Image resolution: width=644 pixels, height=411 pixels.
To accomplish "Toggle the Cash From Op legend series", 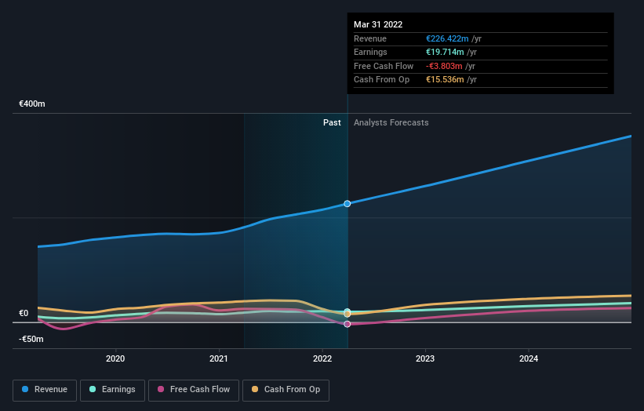I will pyautogui.click(x=286, y=390).
